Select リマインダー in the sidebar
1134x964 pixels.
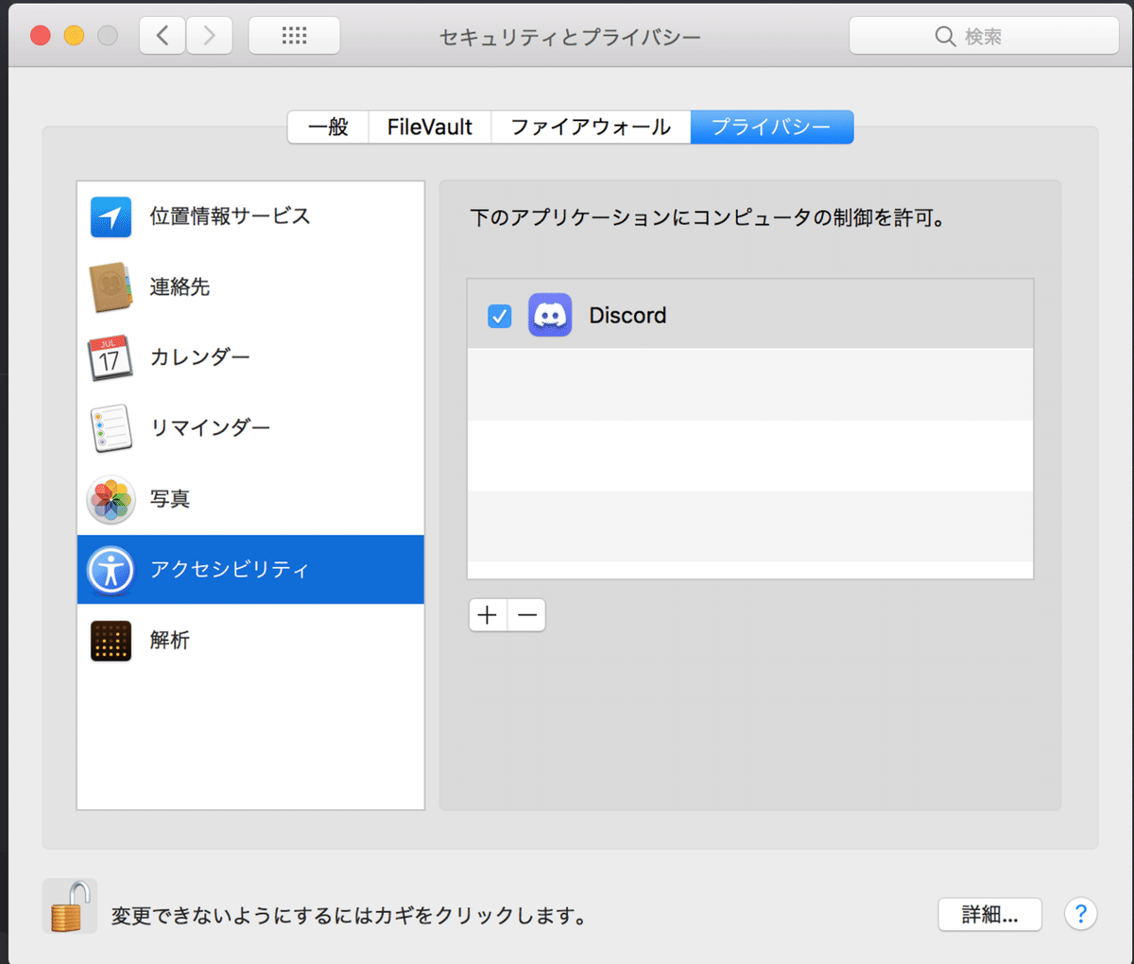coord(250,428)
